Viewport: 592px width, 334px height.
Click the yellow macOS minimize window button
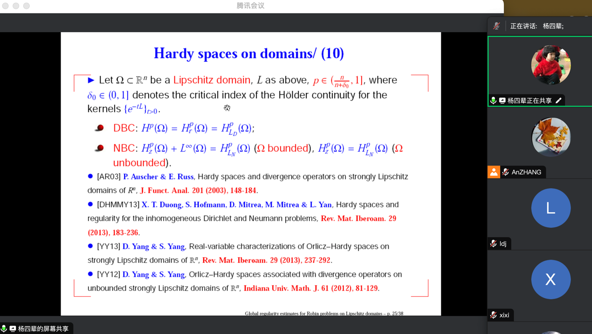(x=16, y=6)
